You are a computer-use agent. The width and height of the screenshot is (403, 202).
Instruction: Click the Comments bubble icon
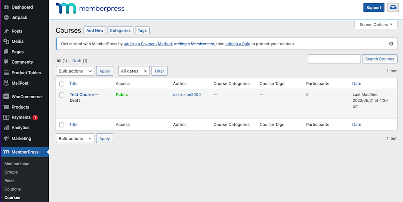pos(6,62)
